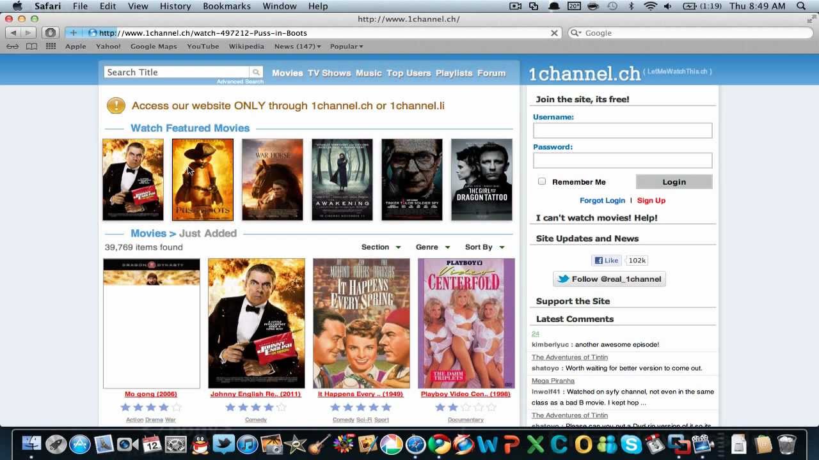Open Finder from the dock
Viewport: 819px width, 460px height.
31,443
